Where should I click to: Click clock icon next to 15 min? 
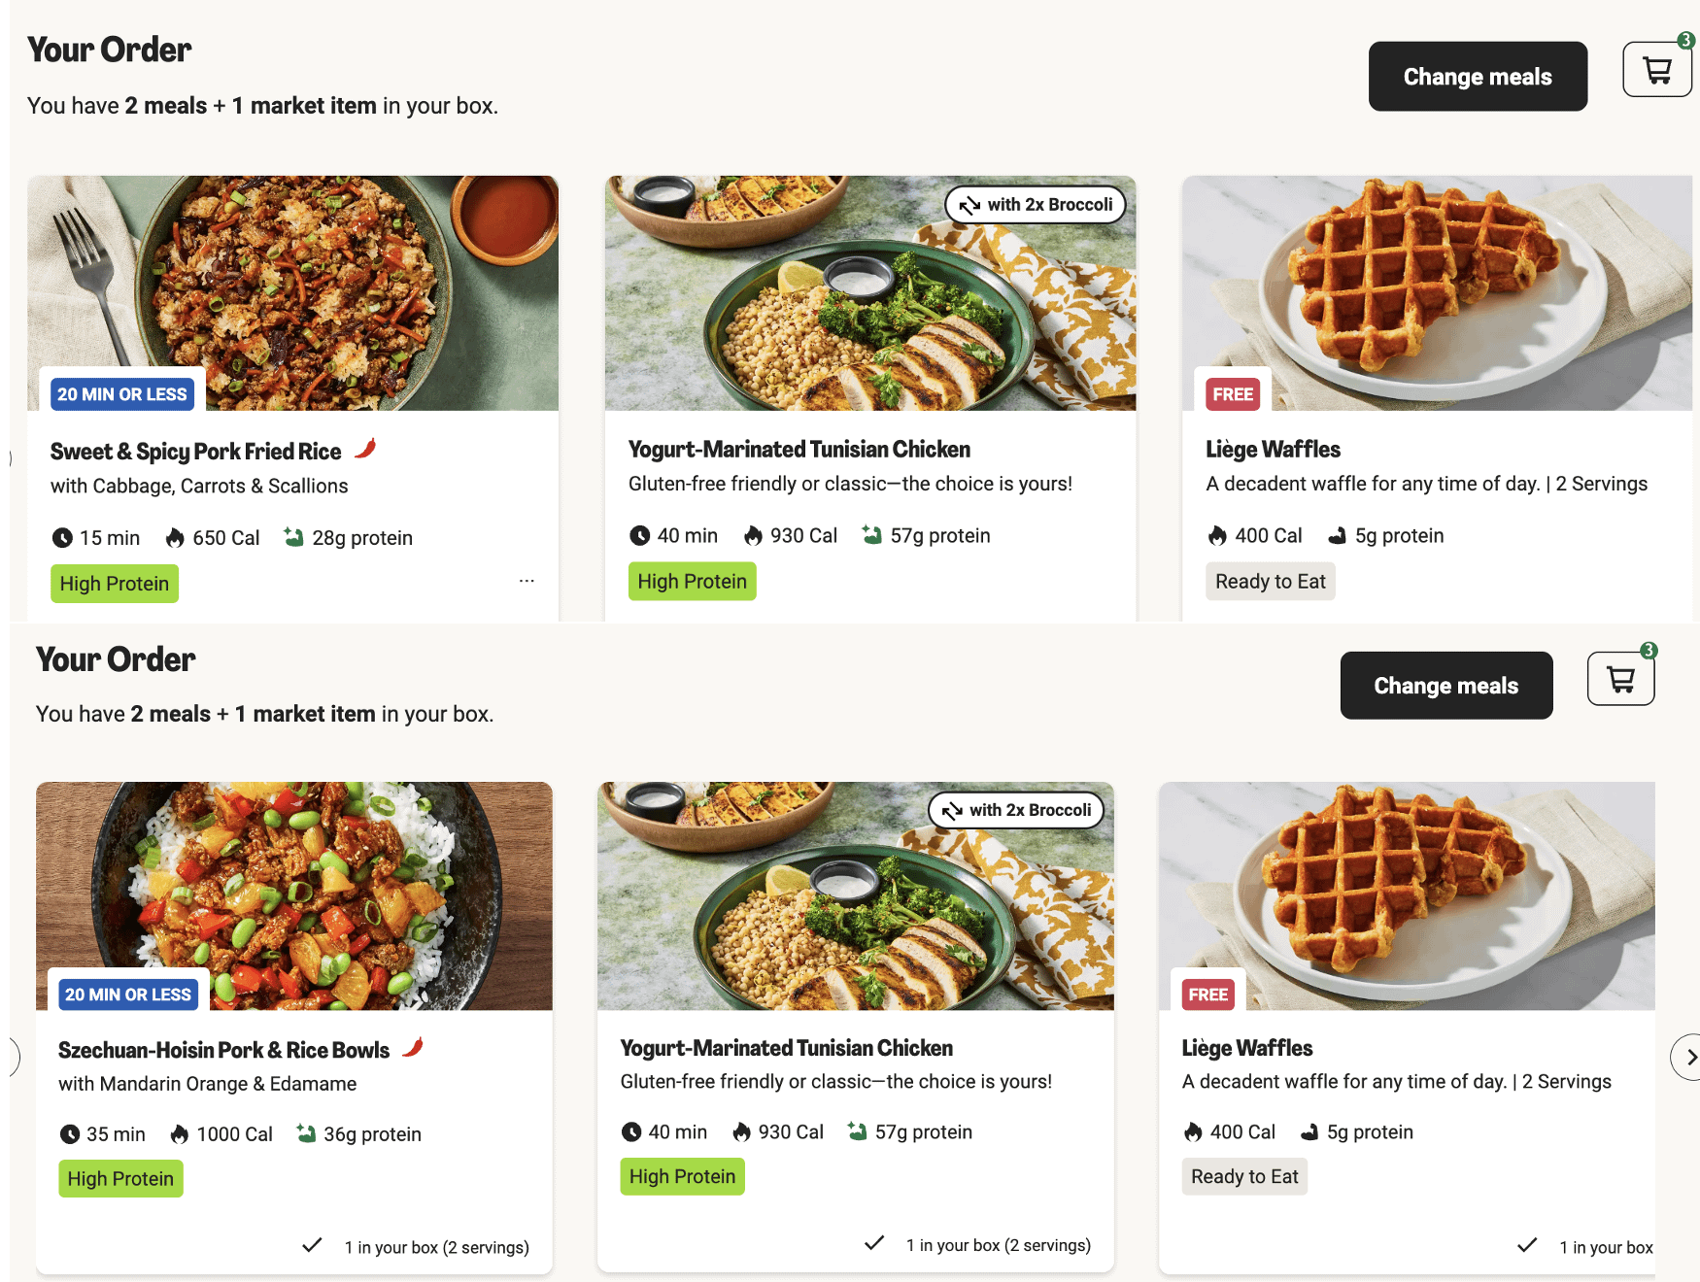pos(62,538)
